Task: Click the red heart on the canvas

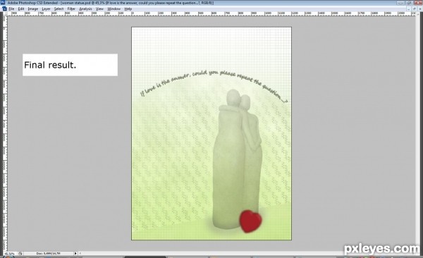Action: click(250, 221)
